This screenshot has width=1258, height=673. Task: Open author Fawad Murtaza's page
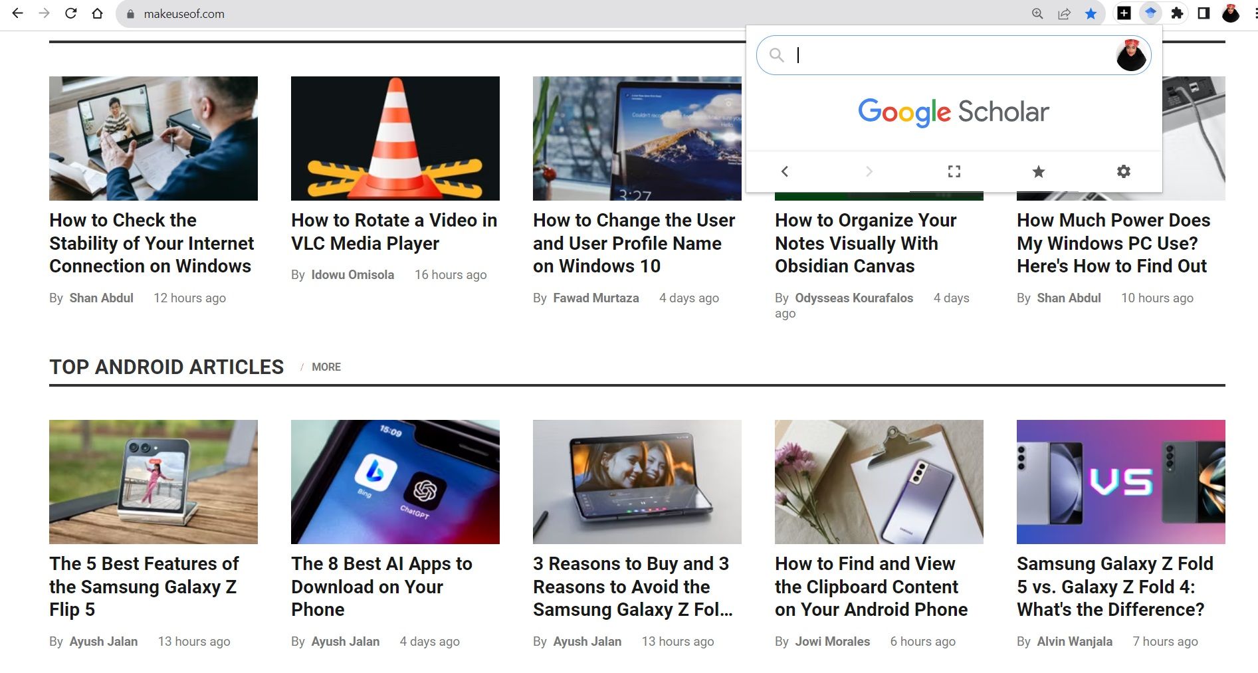(596, 298)
